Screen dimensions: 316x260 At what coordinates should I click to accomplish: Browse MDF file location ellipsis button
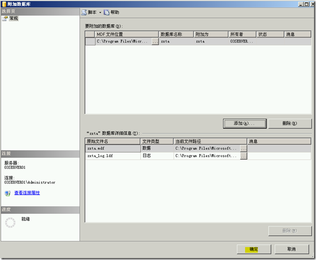(155, 42)
